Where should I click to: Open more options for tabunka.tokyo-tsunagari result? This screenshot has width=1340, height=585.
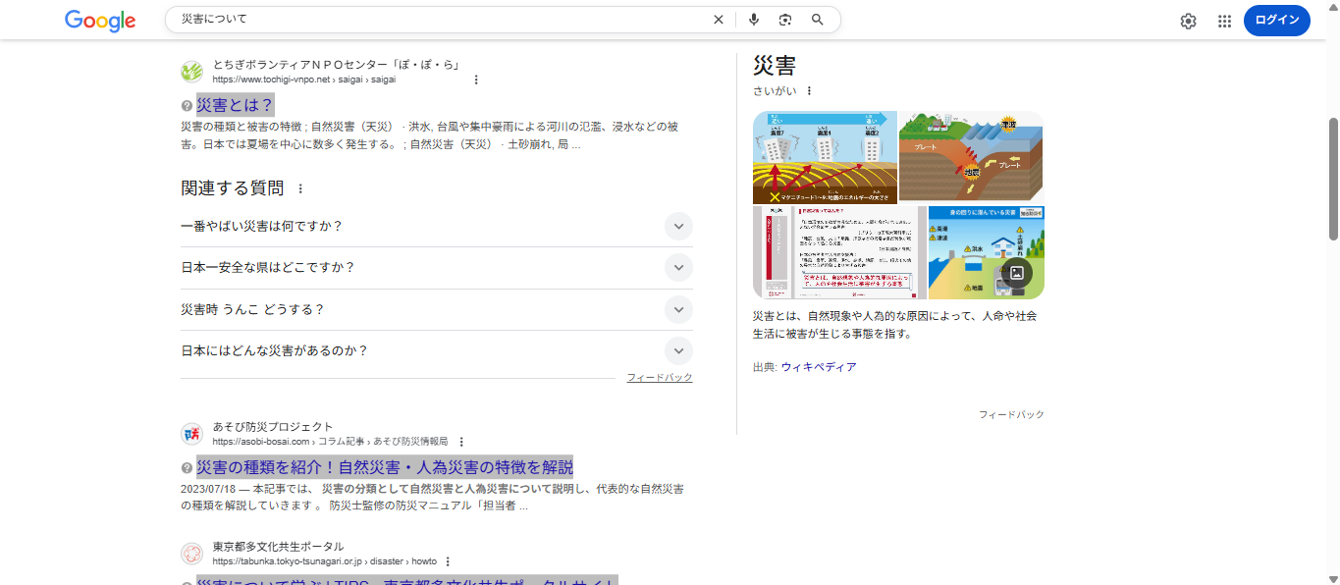(x=448, y=561)
